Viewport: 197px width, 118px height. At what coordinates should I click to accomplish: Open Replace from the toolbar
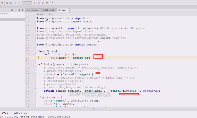click(11, 3)
